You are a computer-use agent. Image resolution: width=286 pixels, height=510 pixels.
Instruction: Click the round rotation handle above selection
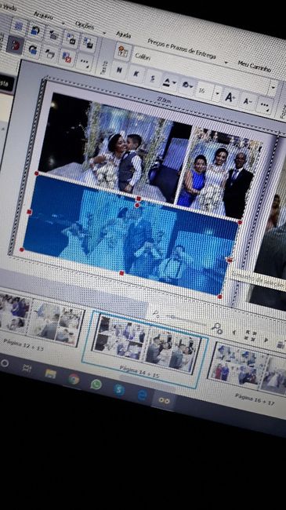137,206
